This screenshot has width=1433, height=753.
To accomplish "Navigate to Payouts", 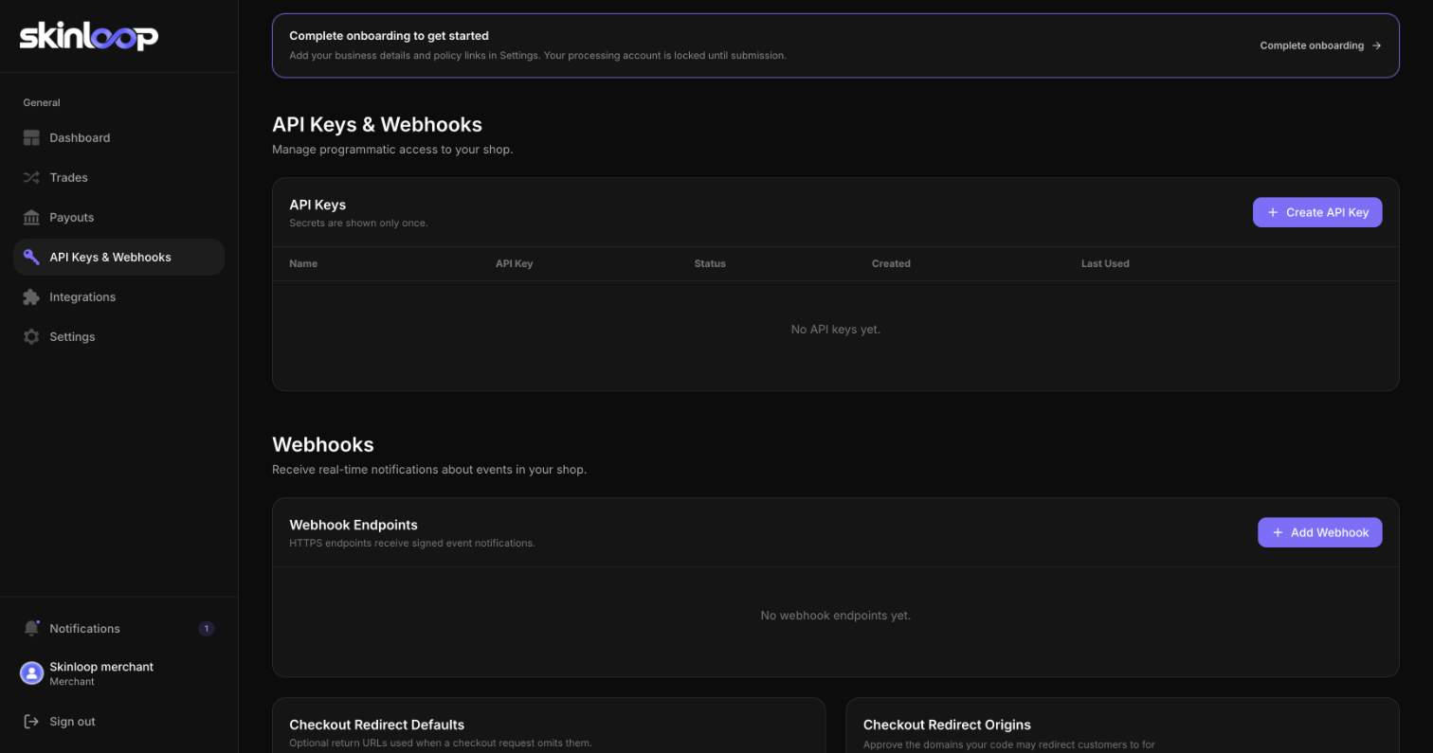I will pos(118,218).
